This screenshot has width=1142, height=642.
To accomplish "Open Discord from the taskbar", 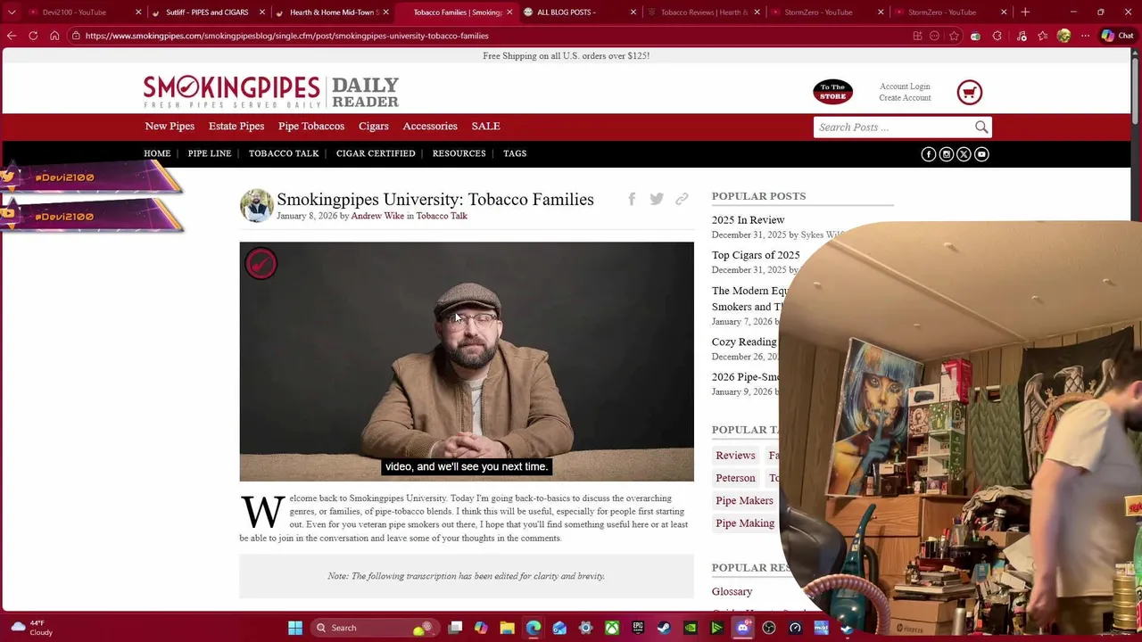I will coord(742,628).
